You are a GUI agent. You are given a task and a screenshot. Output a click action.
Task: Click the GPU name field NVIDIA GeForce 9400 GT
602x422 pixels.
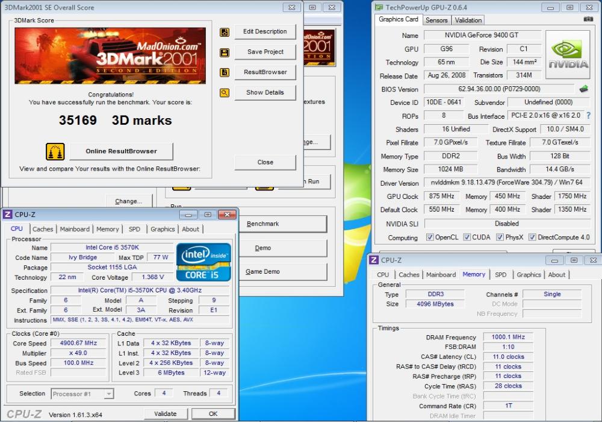482,36
